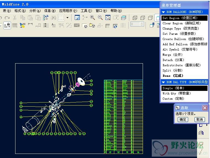This screenshot has width=210, height=158.
Task: Click the dashed selection box tool
Action: coord(61,18)
